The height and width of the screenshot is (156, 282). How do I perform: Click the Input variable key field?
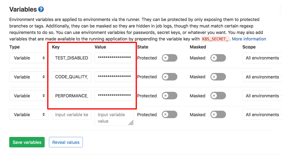(x=72, y=115)
